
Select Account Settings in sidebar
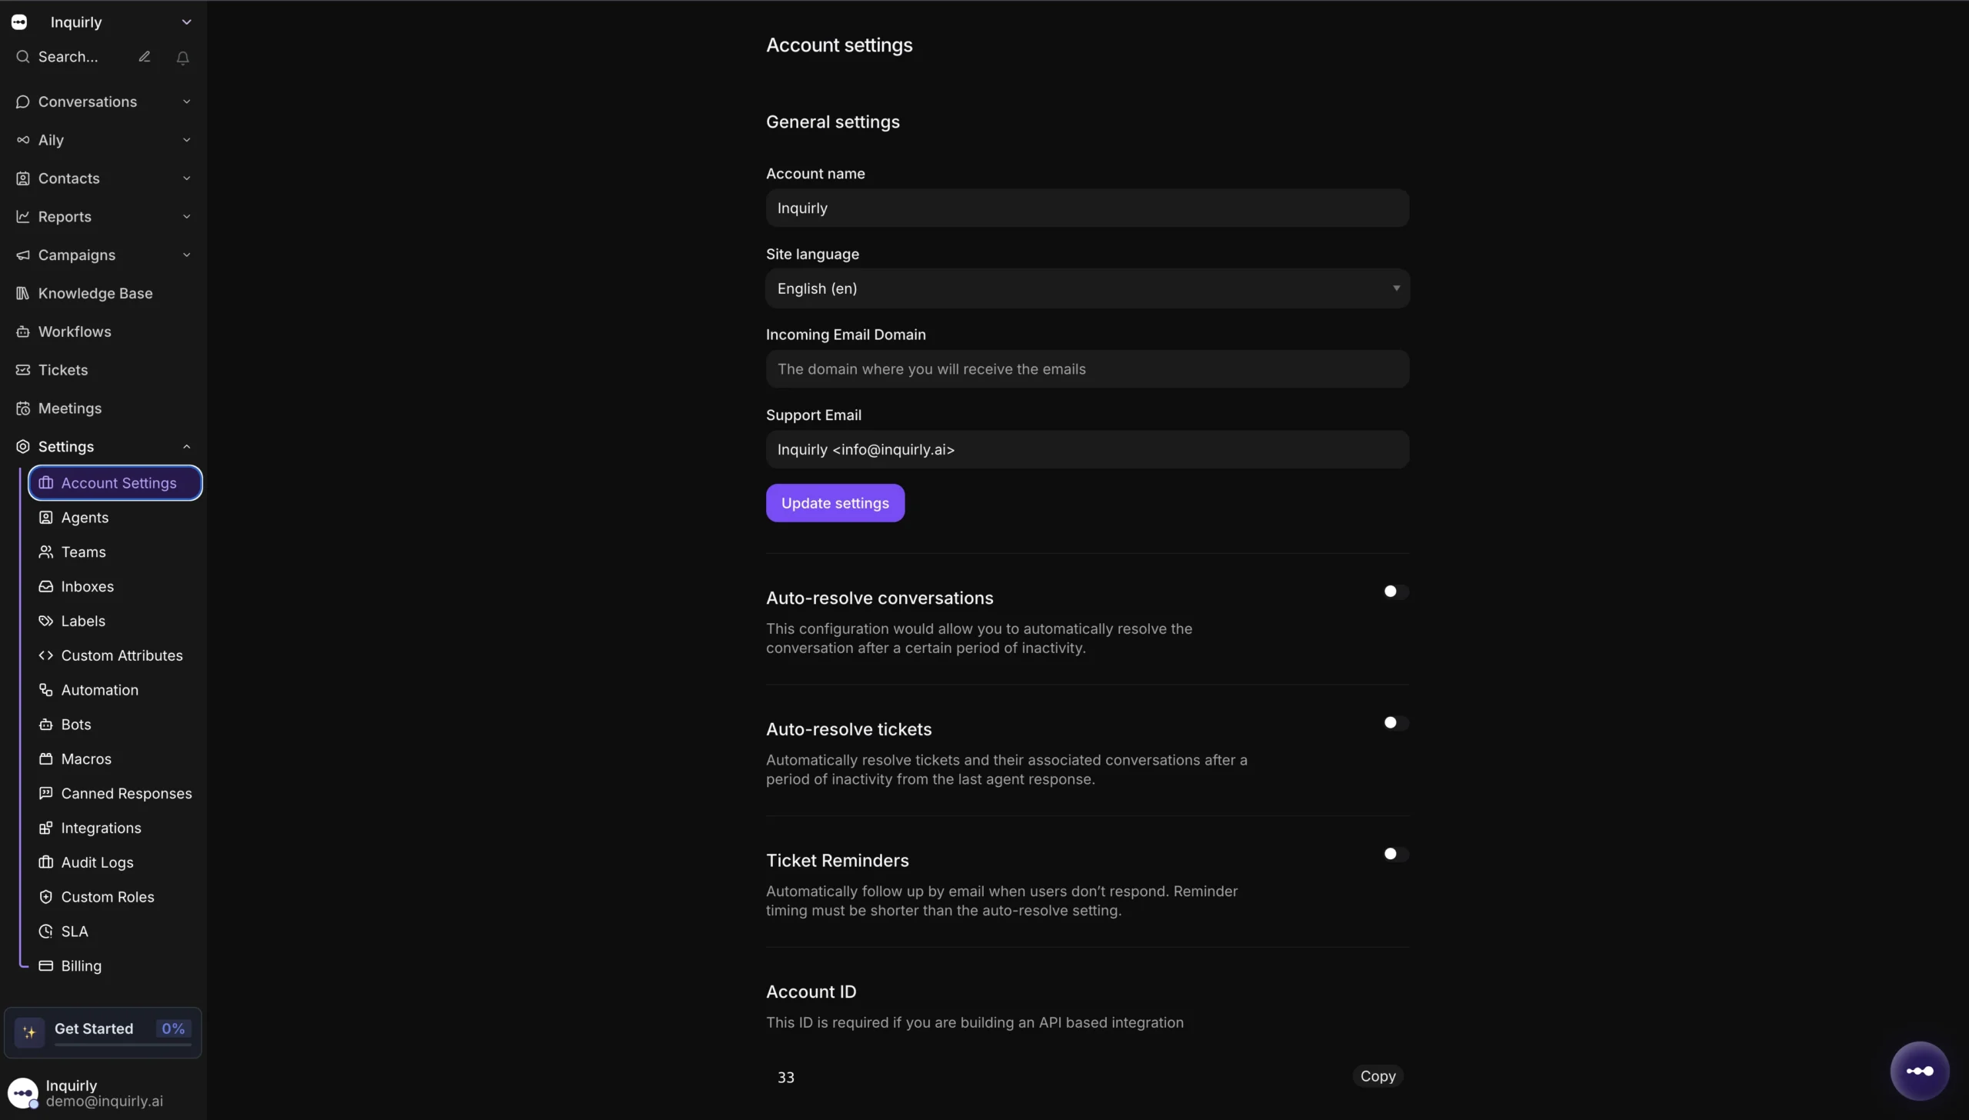(x=115, y=483)
